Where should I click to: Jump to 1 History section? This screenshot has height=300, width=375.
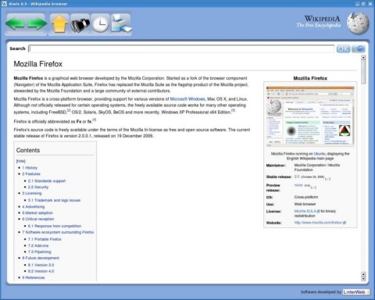pos(30,168)
